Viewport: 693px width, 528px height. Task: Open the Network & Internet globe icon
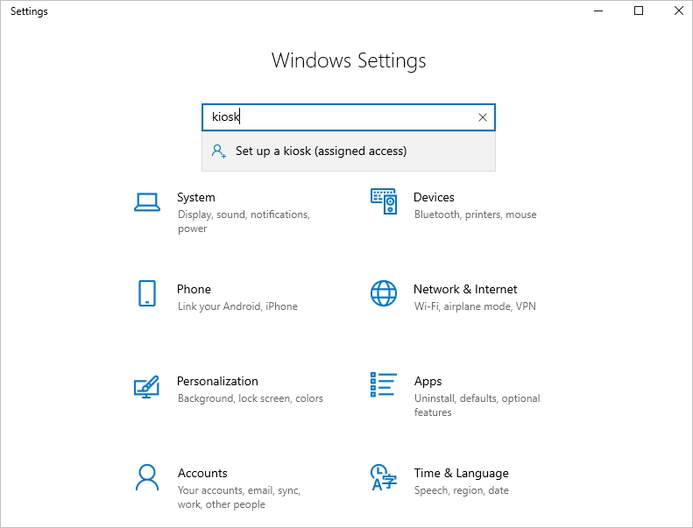tap(384, 293)
